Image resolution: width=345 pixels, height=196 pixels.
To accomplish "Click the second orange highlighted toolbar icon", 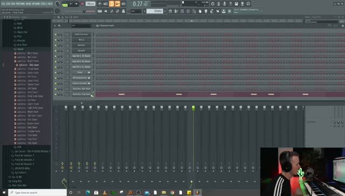I will [118, 4].
